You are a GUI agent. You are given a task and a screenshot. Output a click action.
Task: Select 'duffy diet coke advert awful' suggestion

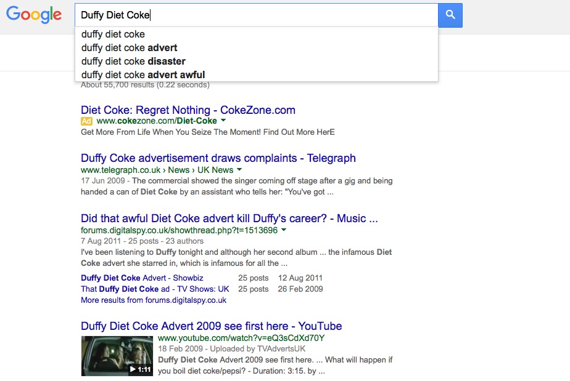(x=256, y=74)
